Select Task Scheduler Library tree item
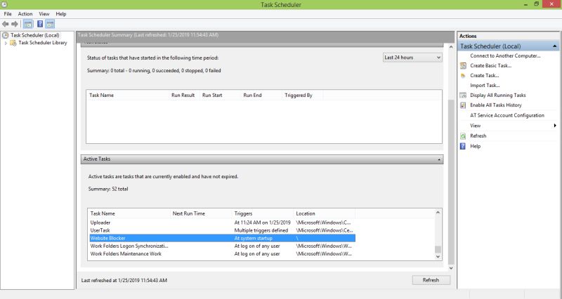 click(43, 43)
